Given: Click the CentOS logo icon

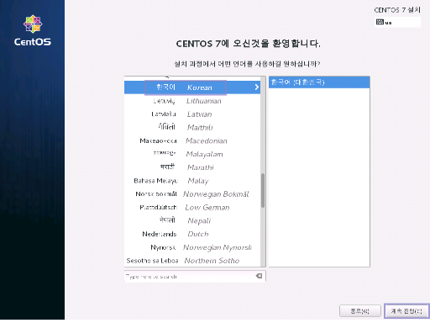Looking at the screenshot, I should (x=33, y=24).
